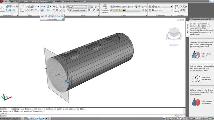The image size is (214, 120).
Task: Click the color sphere icon beside 253
Action: pyautogui.click(x=153, y=7)
